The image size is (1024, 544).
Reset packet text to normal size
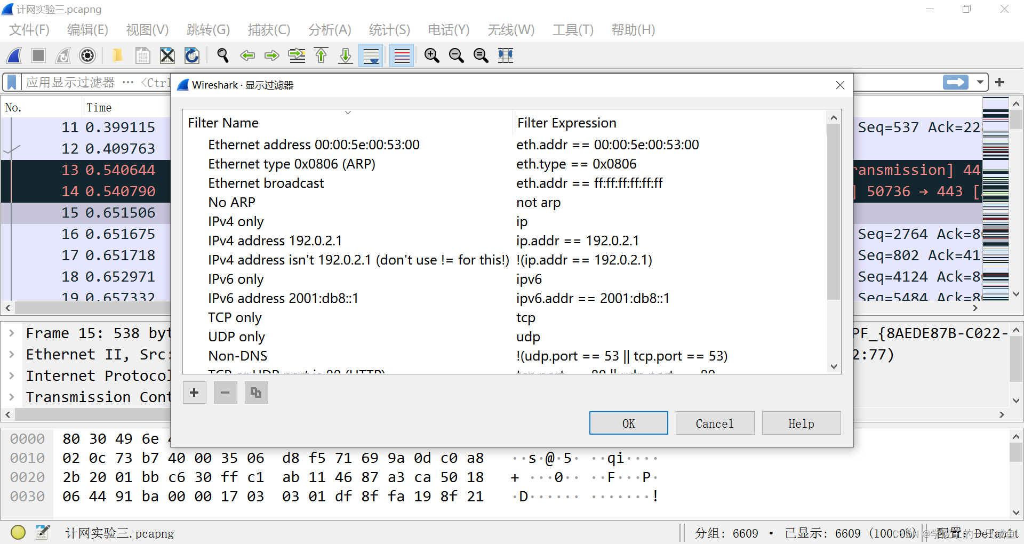(x=481, y=55)
